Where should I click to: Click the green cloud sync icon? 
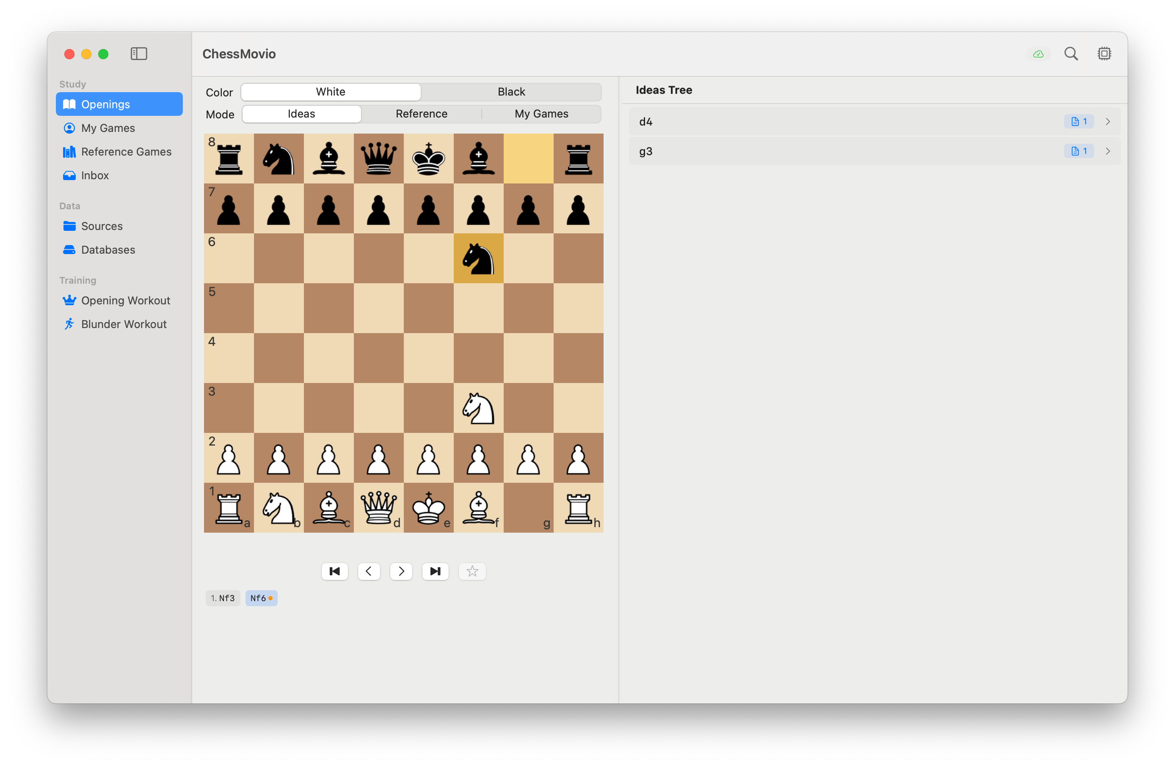click(x=1038, y=54)
